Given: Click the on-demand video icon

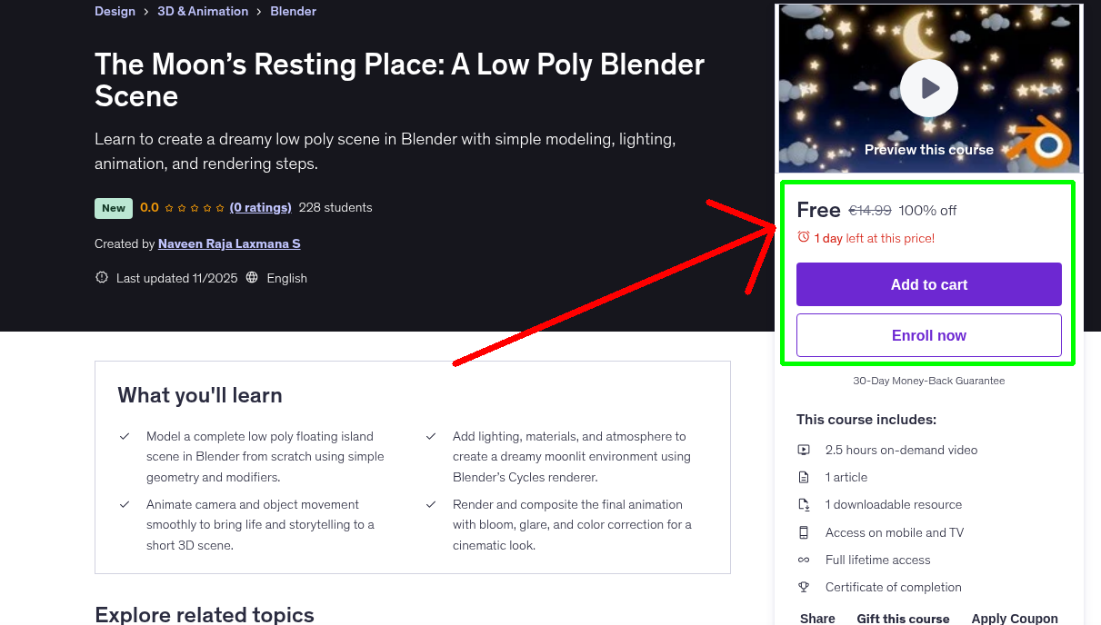Looking at the screenshot, I should (804, 450).
